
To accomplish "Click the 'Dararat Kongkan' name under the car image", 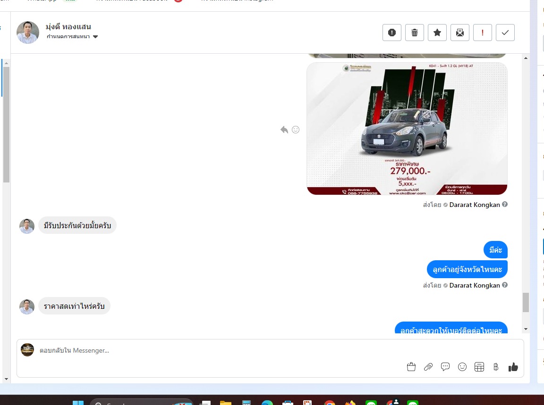I will [475, 205].
